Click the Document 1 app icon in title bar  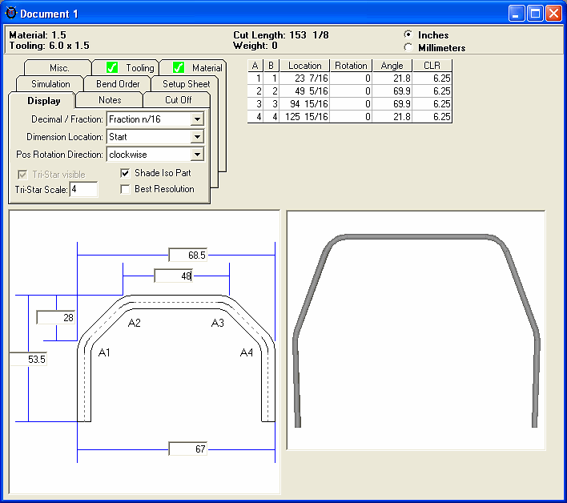tap(11, 13)
